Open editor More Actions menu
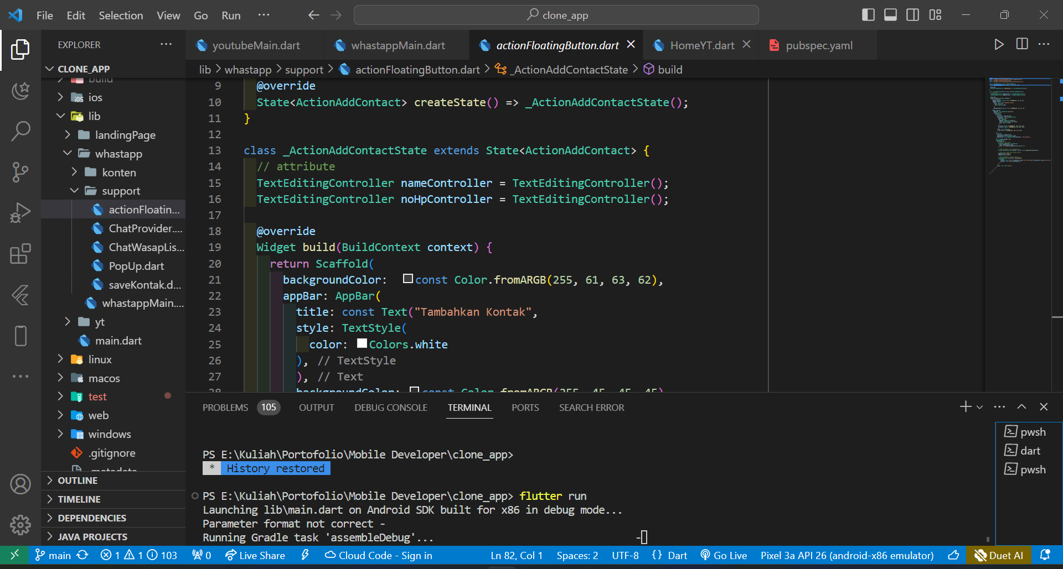 [x=1044, y=44]
